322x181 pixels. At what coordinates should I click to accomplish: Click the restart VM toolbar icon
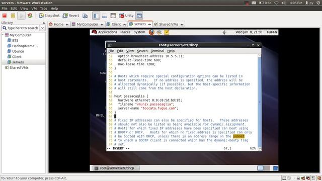(x=30, y=16)
